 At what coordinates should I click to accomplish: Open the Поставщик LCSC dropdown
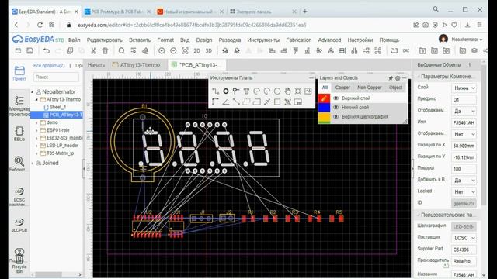(464, 238)
